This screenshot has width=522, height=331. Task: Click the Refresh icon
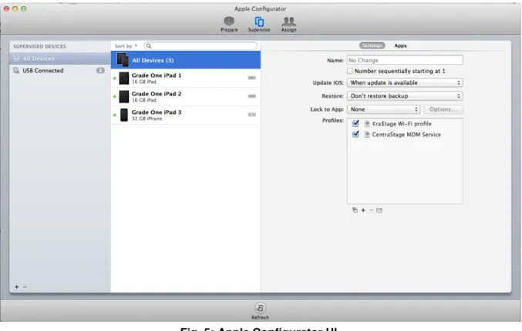[260, 308]
